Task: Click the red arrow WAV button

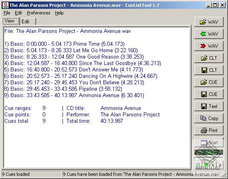Action: pyautogui.click(x=209, y=46)
